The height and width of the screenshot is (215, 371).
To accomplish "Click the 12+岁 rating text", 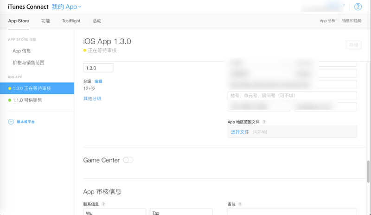I will point(89,88).
